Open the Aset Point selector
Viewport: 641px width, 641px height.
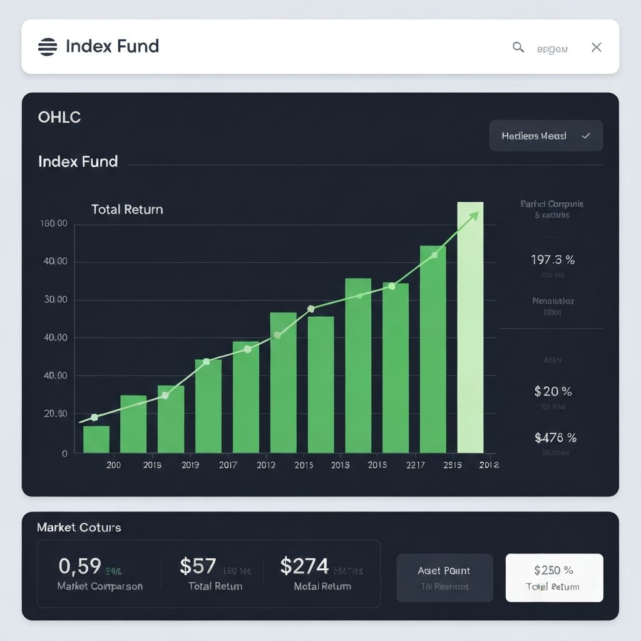(x=444, y=577)
